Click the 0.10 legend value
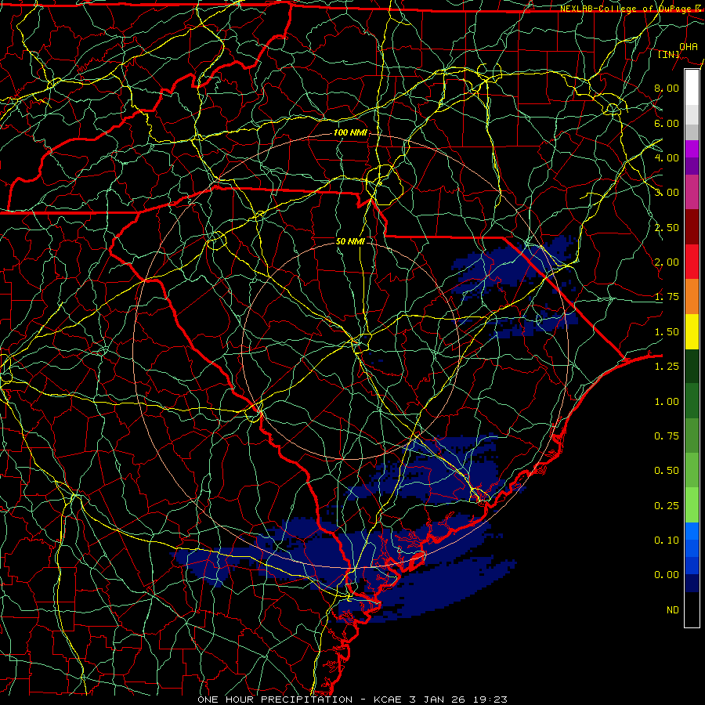Viewport: 705px width, 705px height. coord(667,540)
